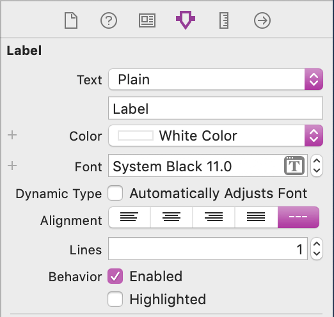
Task: Add a variation for Color
Action: point(12,135)
